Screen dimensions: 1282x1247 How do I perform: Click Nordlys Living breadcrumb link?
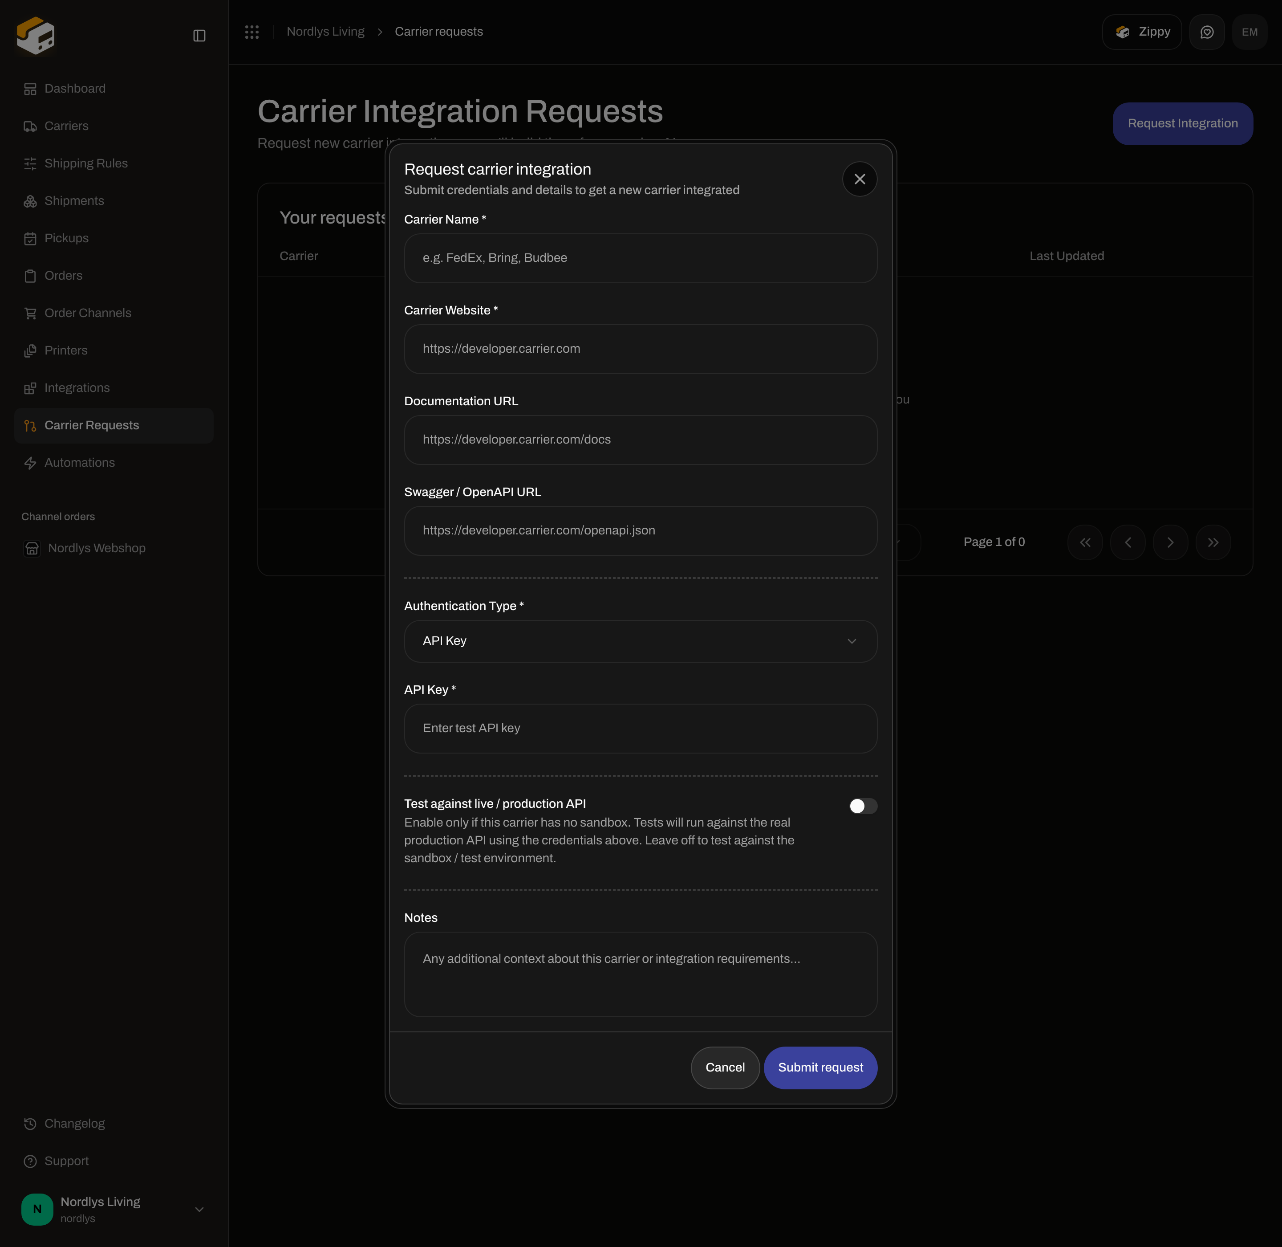325,32
